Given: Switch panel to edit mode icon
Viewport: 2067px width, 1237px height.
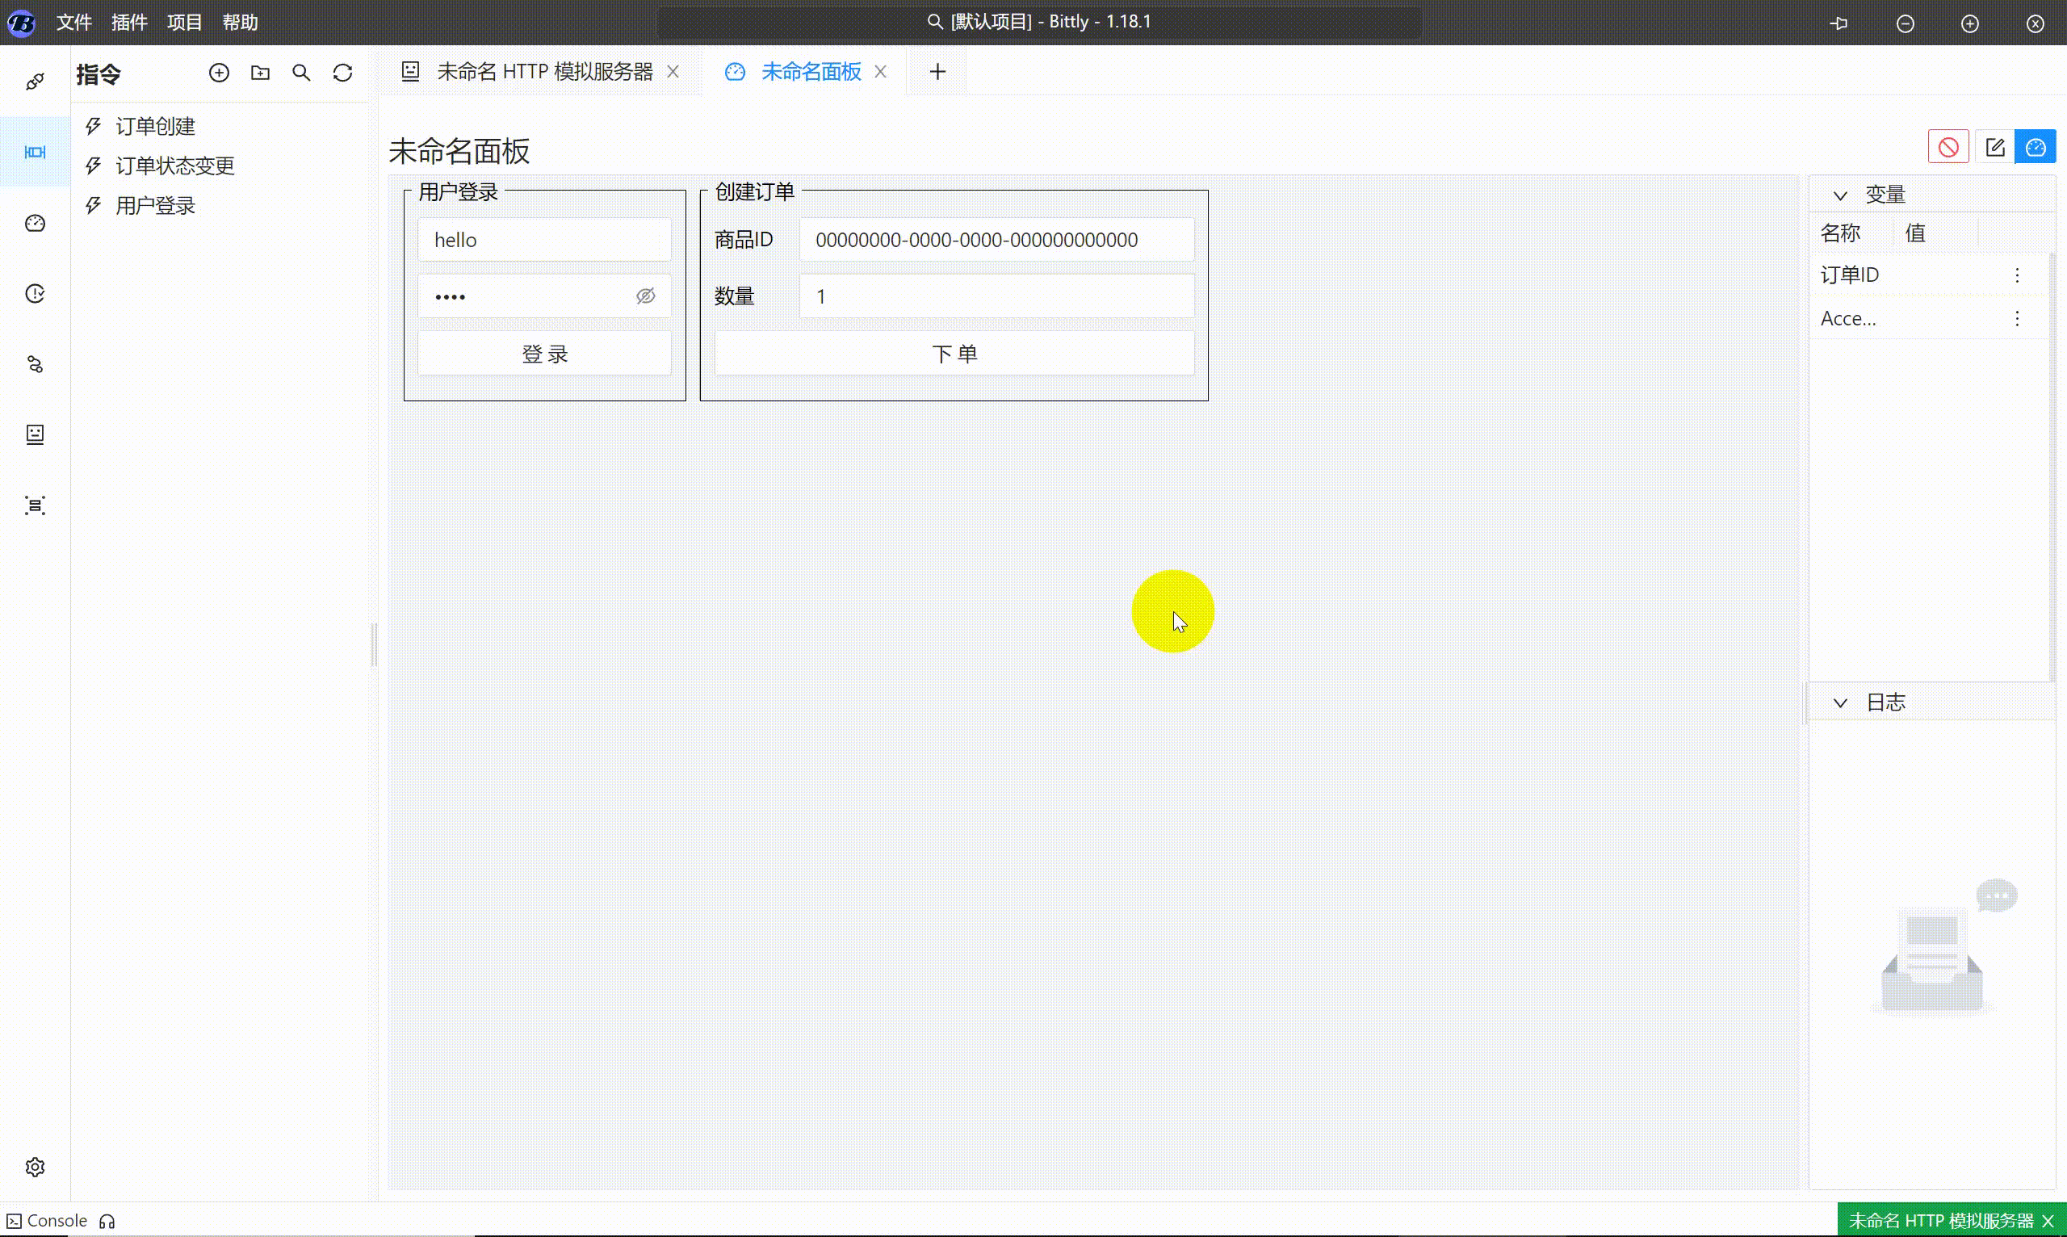Looking at the screenshot, I should click(x=1994, y=148).
